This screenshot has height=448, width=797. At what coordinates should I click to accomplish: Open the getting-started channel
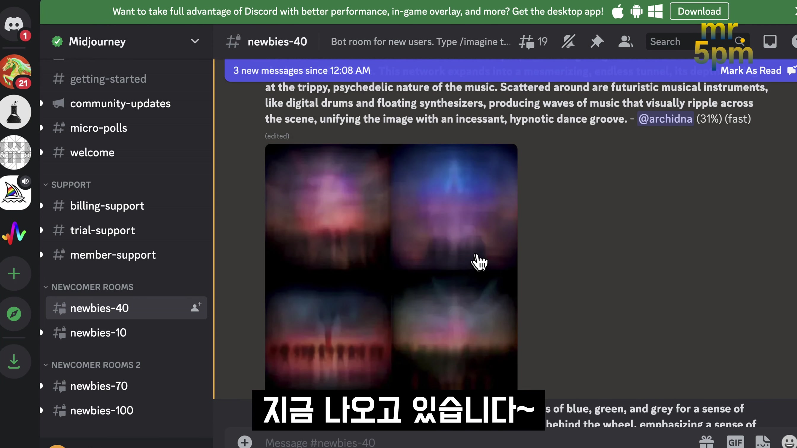tap(126, 79)
